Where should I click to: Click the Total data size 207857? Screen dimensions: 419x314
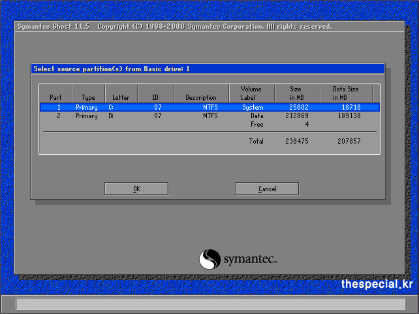(349, 142)
